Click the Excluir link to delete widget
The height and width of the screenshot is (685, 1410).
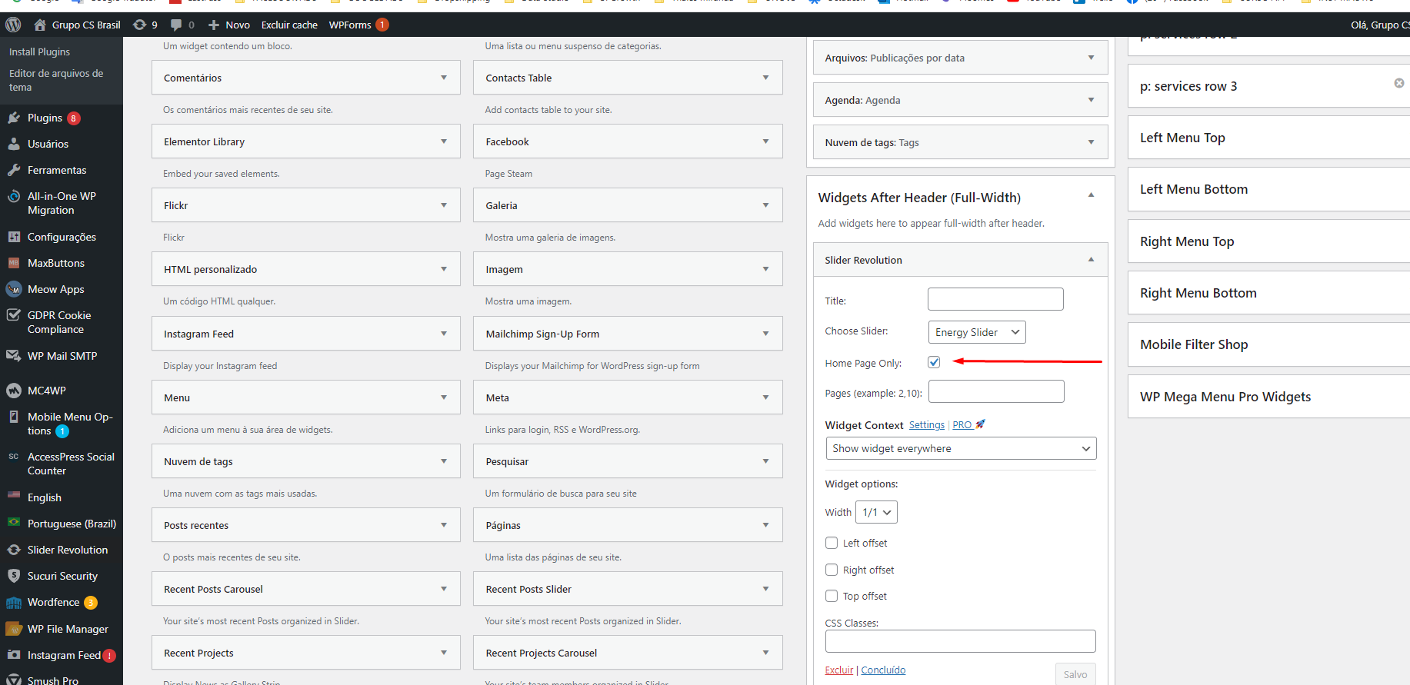(x=838, y=670)
